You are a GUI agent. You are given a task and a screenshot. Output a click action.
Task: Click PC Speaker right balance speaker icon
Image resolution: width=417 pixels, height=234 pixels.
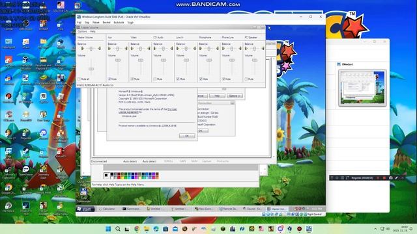pos(263,49)
